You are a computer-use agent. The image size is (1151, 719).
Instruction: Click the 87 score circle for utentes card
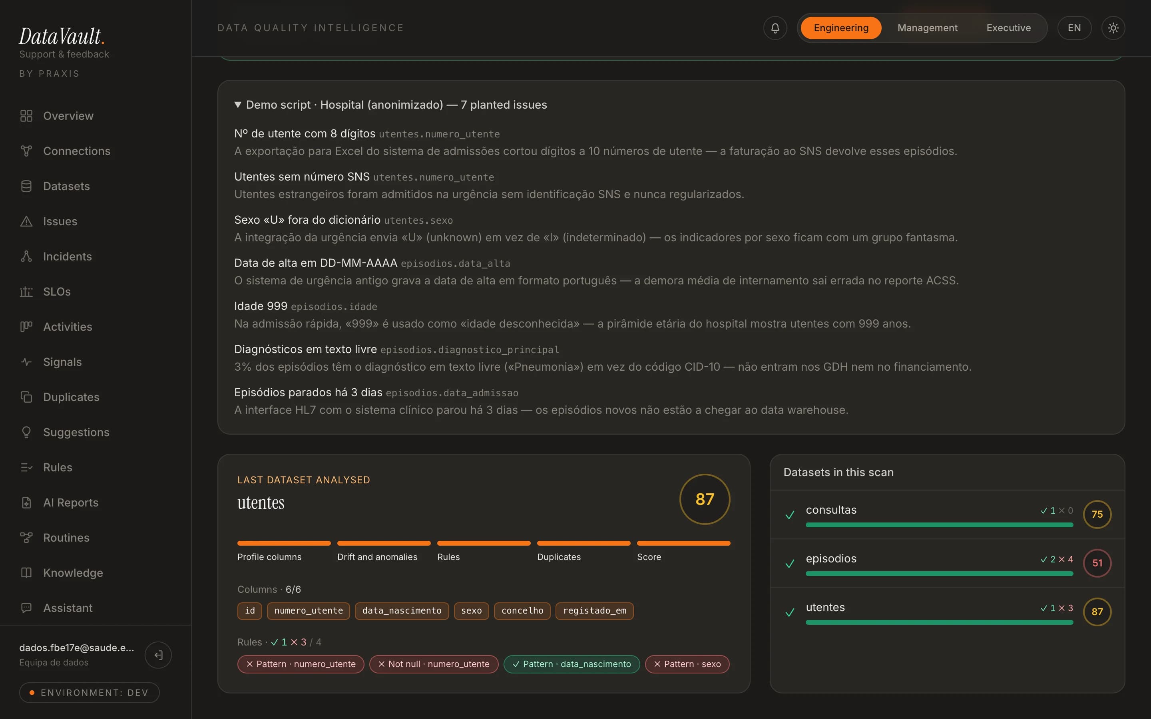(x=705, y=499)
